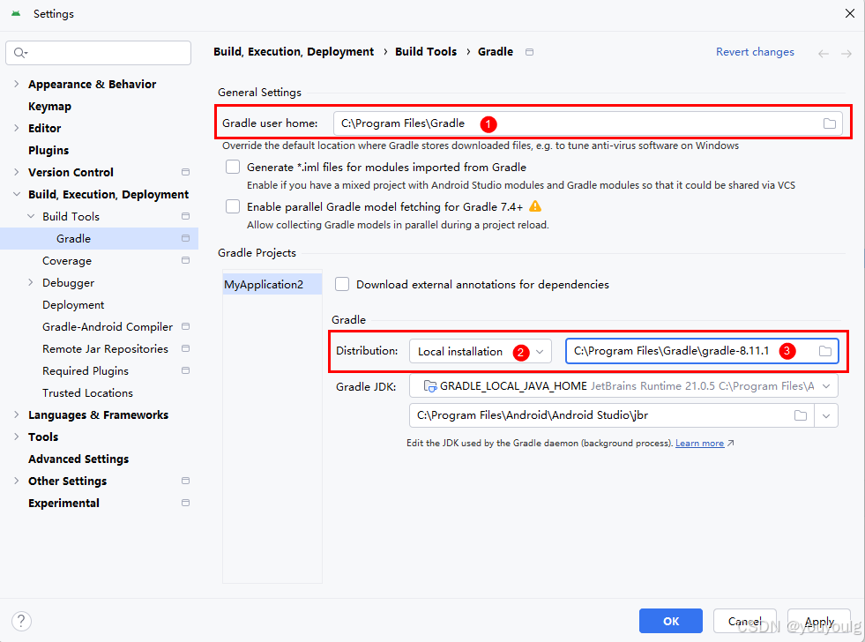Screen dimensions: 865x642
Task: Check Download external annotations for dependencies
Action: tap(342, 284)
